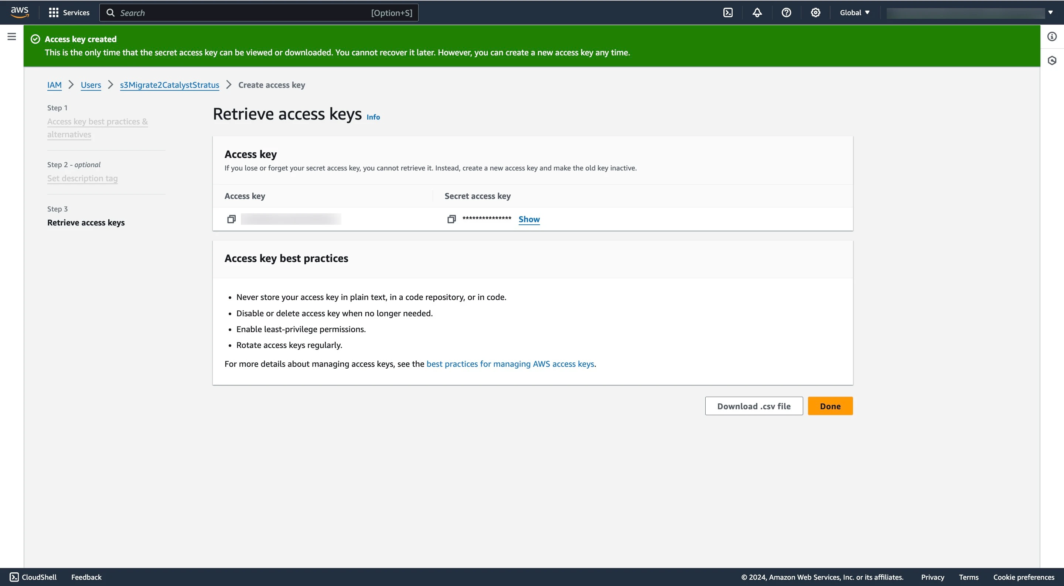1064x586 pixels.
Task: Open the side navigation hamburger menu
Action: point(11,37)
